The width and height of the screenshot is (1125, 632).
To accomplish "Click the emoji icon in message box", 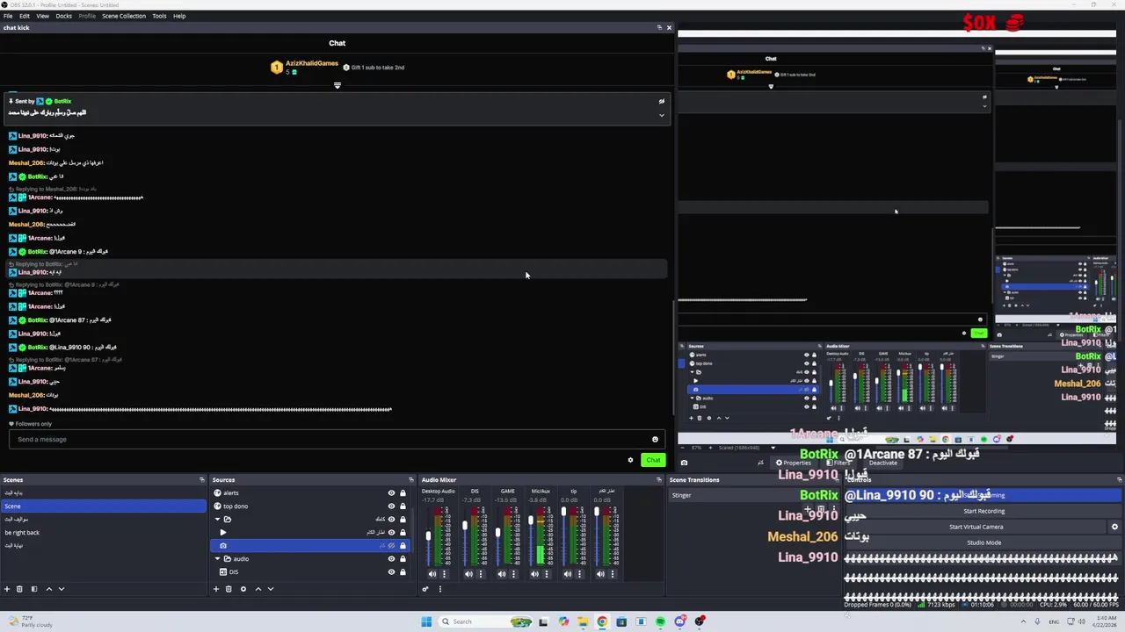I will (655, 440).
